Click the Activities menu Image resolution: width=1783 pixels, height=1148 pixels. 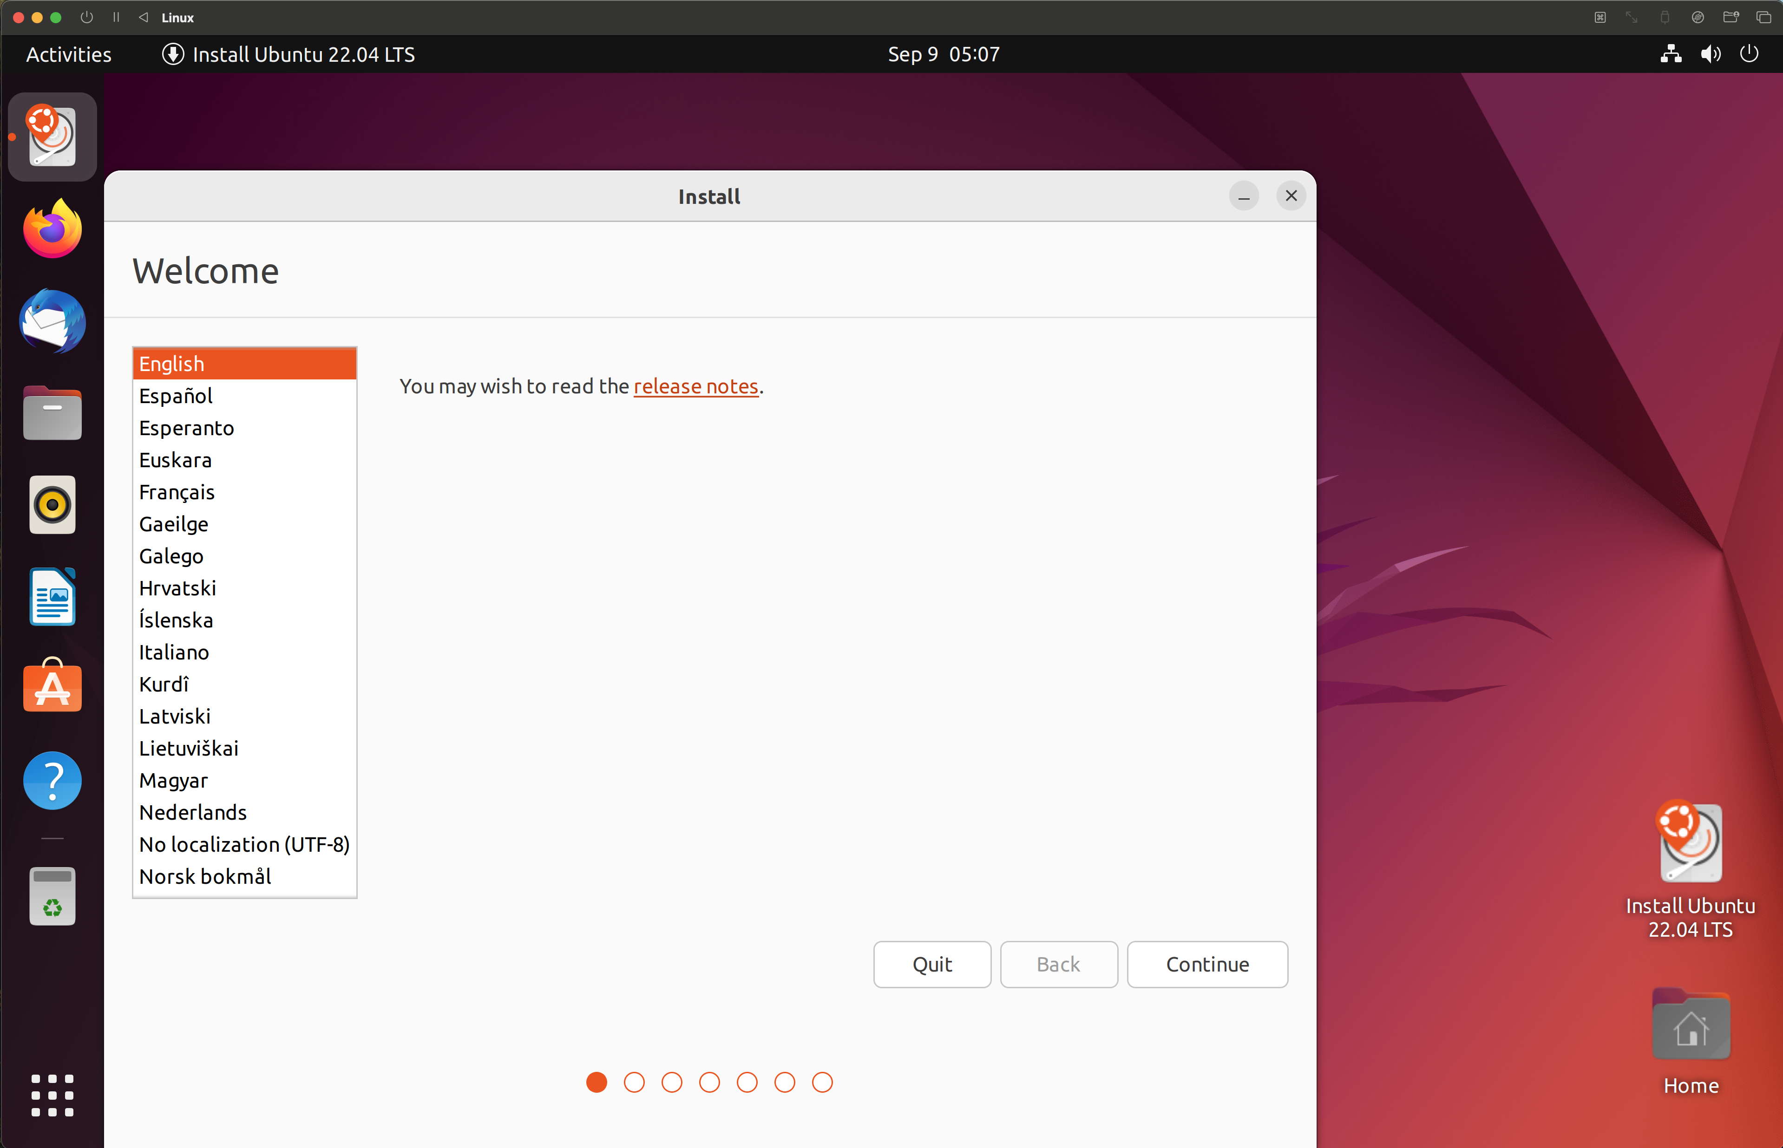[69, 54]
